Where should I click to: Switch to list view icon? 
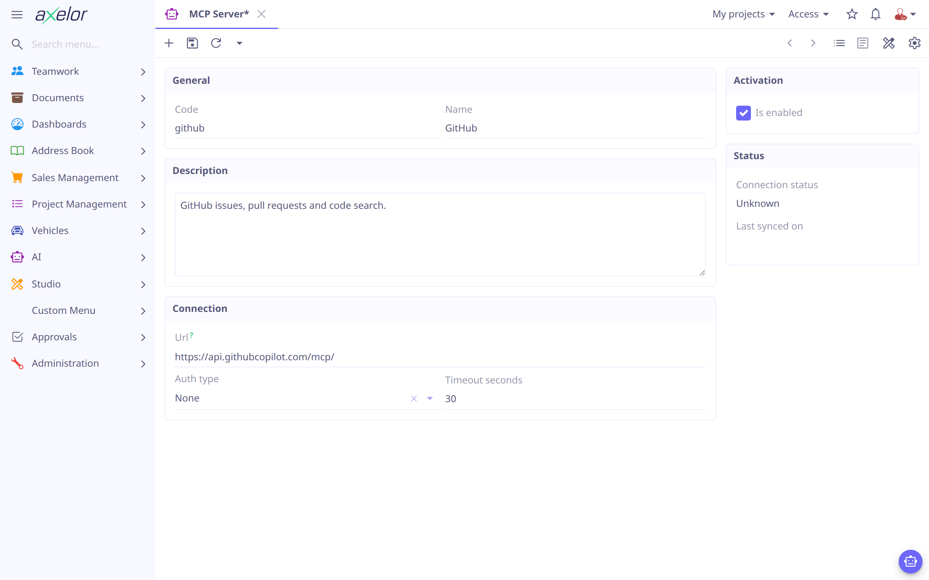tap(839, 43)
